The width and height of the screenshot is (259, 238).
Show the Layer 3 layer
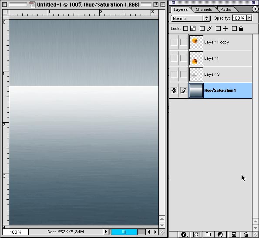(x=174, y=74)
